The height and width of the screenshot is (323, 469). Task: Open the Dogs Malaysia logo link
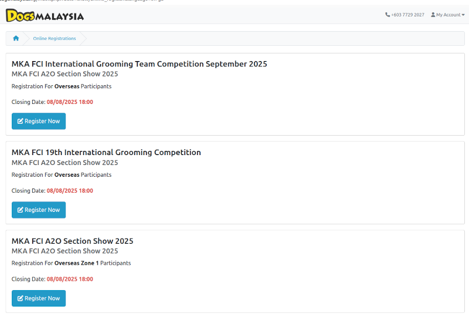45,15
